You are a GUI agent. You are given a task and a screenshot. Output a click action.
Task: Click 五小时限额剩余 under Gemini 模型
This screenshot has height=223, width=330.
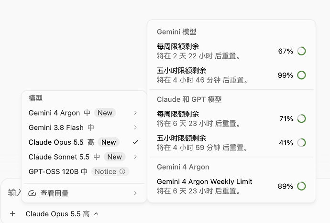pos(181,70)
